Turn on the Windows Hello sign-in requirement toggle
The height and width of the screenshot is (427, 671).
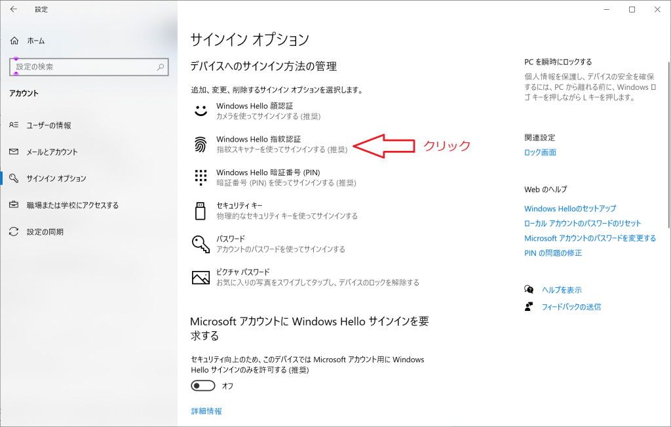pos(203,386)
